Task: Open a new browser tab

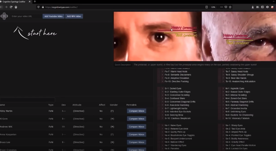Action: (35, 2)
